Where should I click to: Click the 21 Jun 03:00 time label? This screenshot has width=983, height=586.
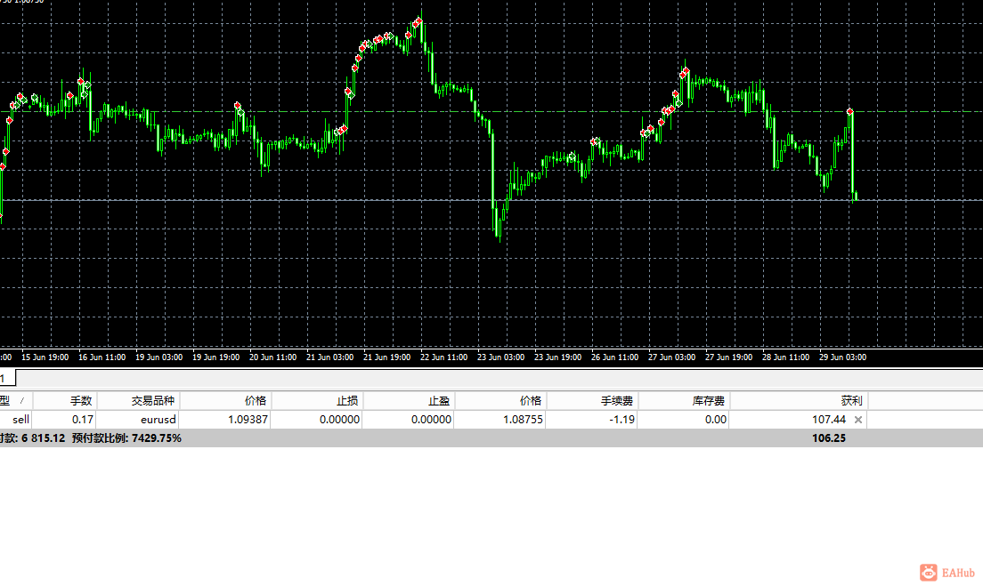click(x=329, y=357)
